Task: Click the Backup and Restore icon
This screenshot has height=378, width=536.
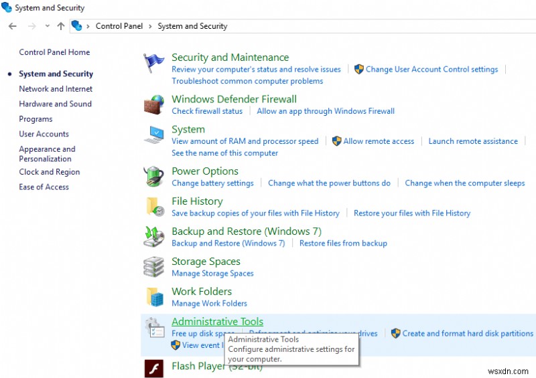Action: pyautogui.click(x=154, y=237)
